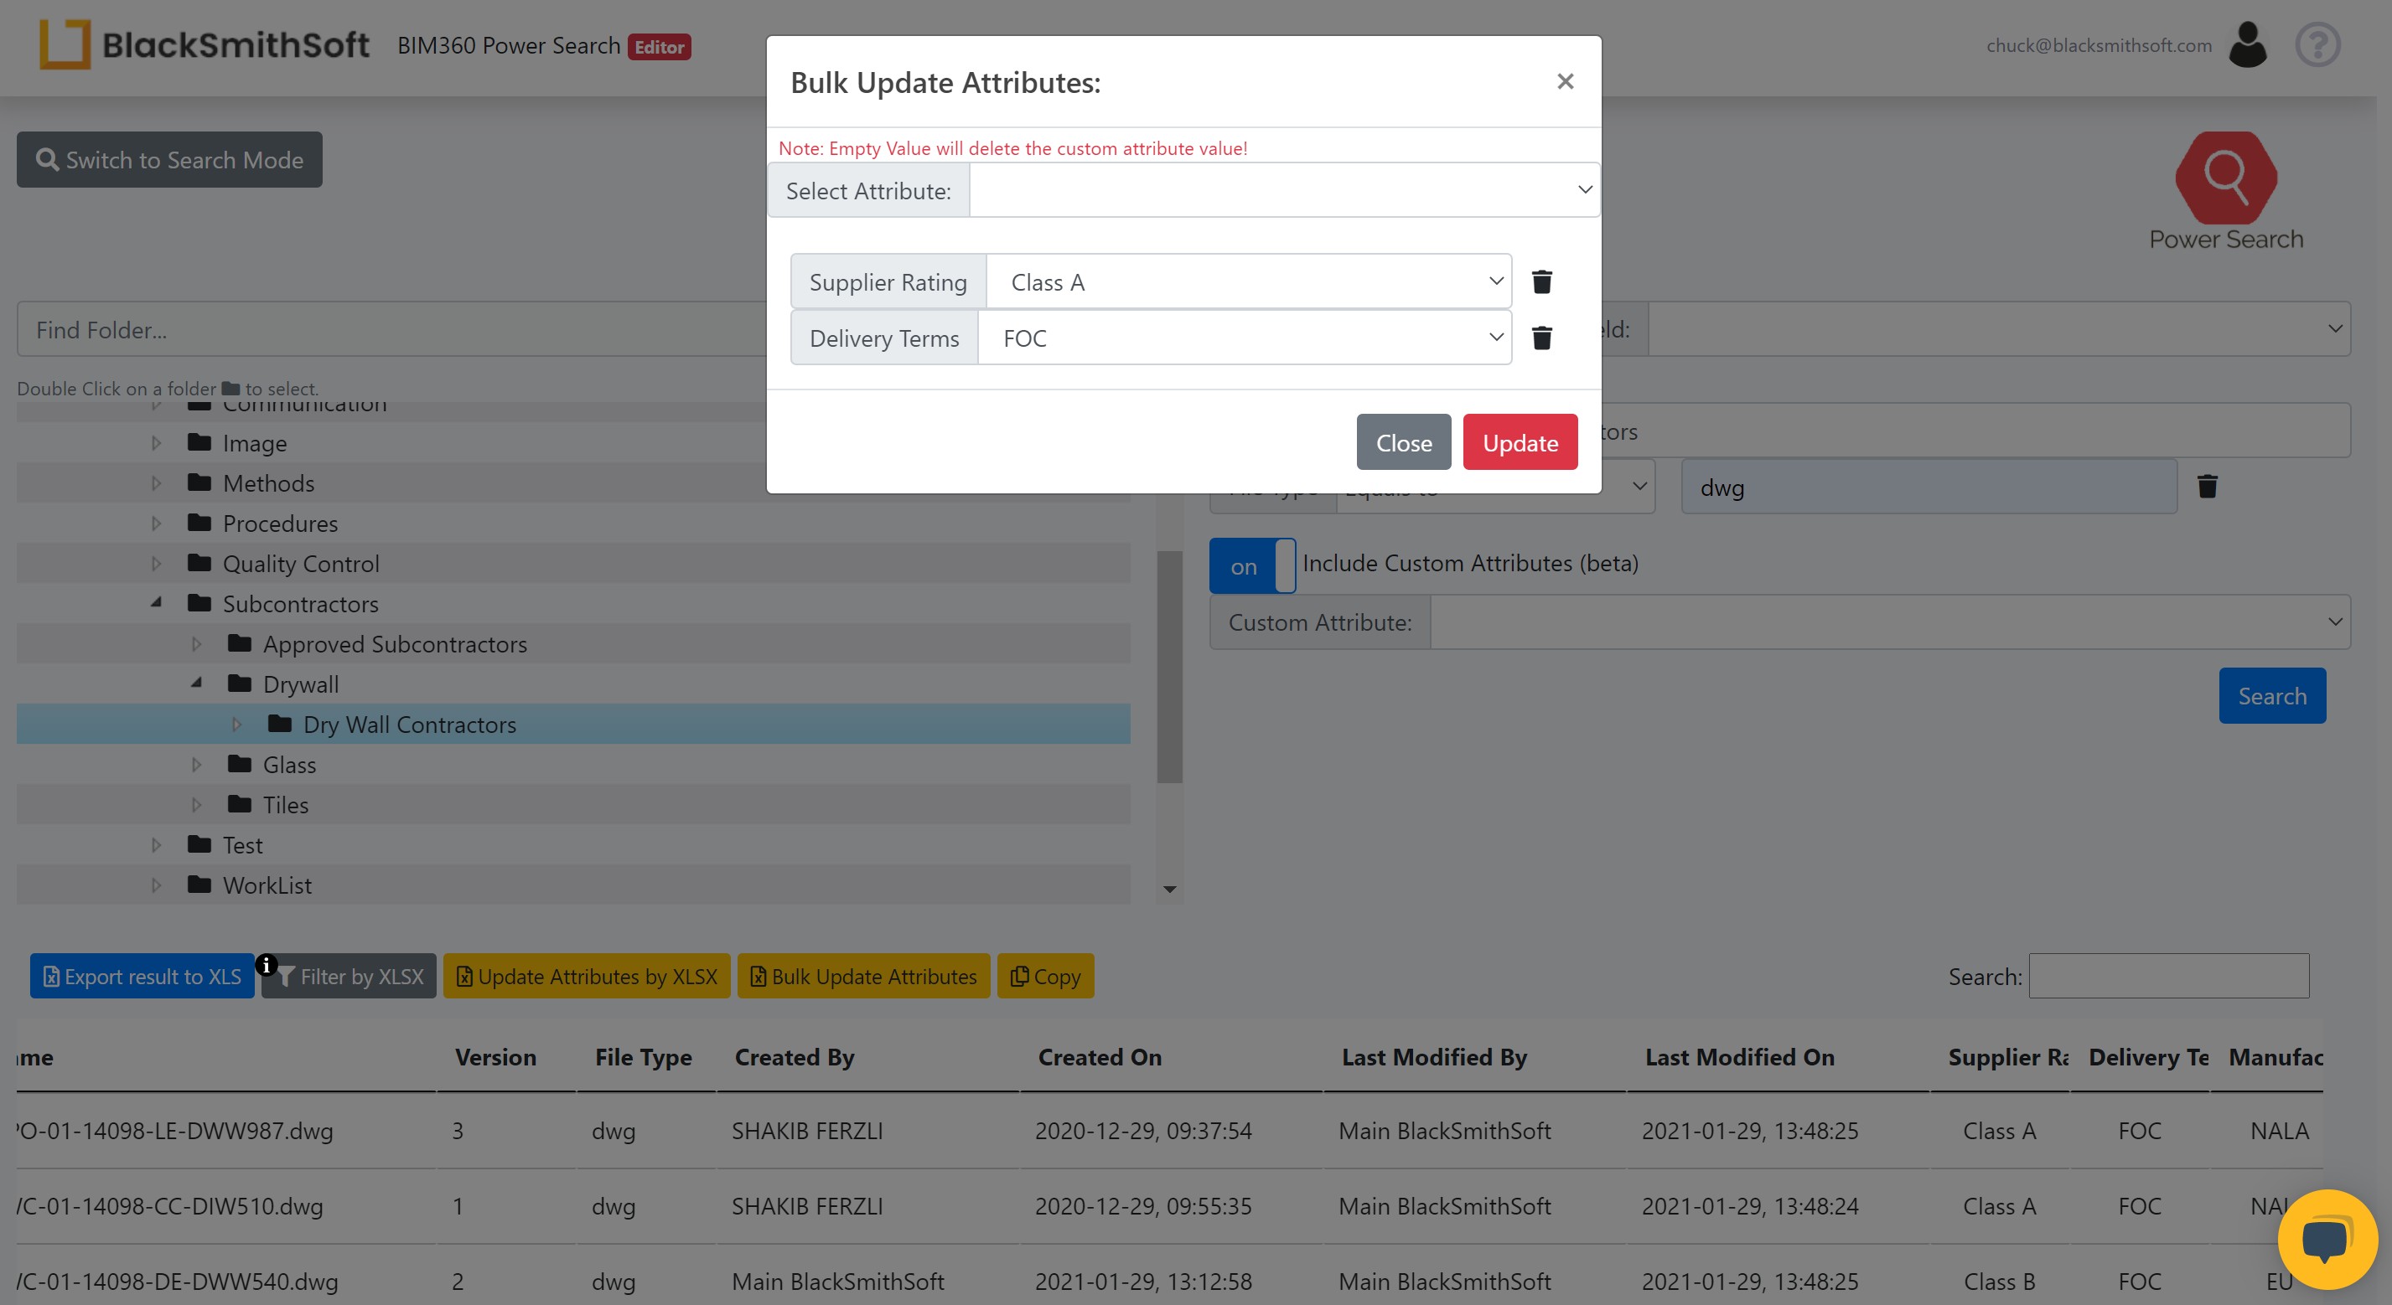Click the info icon near Filter by XLSX
2392x1305 pixels.
(x=267, y=965)
